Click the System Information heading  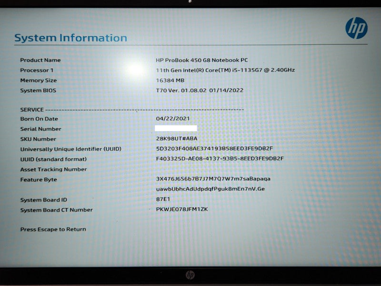70,38
